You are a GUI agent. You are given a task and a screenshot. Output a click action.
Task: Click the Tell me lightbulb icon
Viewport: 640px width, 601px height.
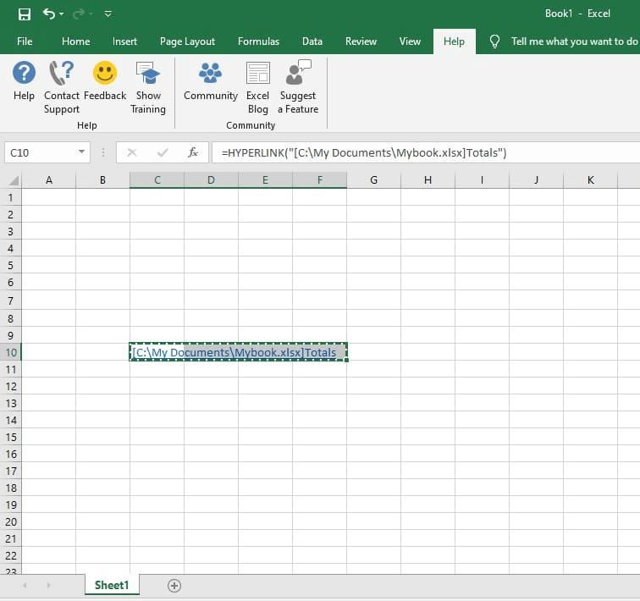pos(494,41)
